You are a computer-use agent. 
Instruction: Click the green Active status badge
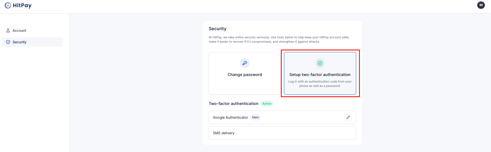click(x=267, y=104)
